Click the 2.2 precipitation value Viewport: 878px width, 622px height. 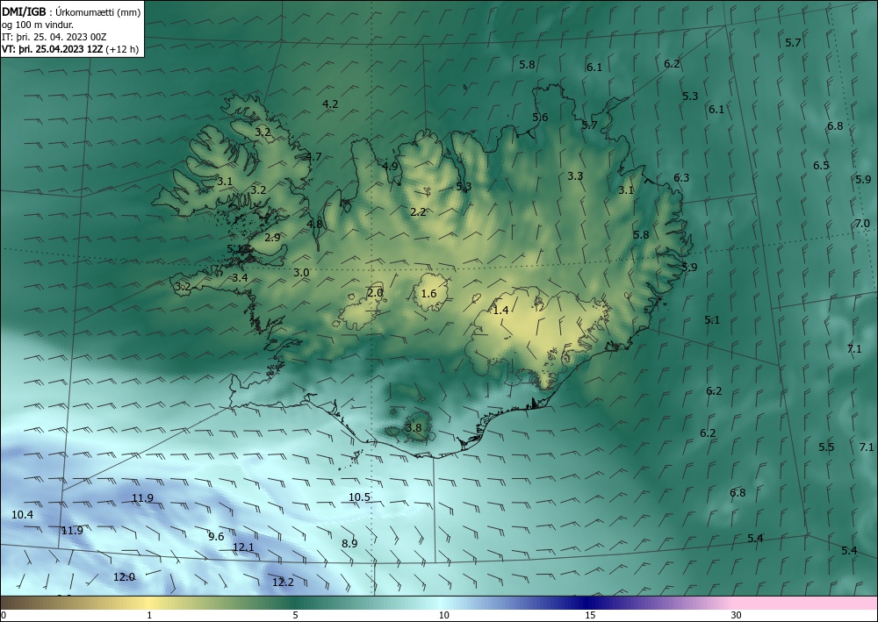click(418, 212)
